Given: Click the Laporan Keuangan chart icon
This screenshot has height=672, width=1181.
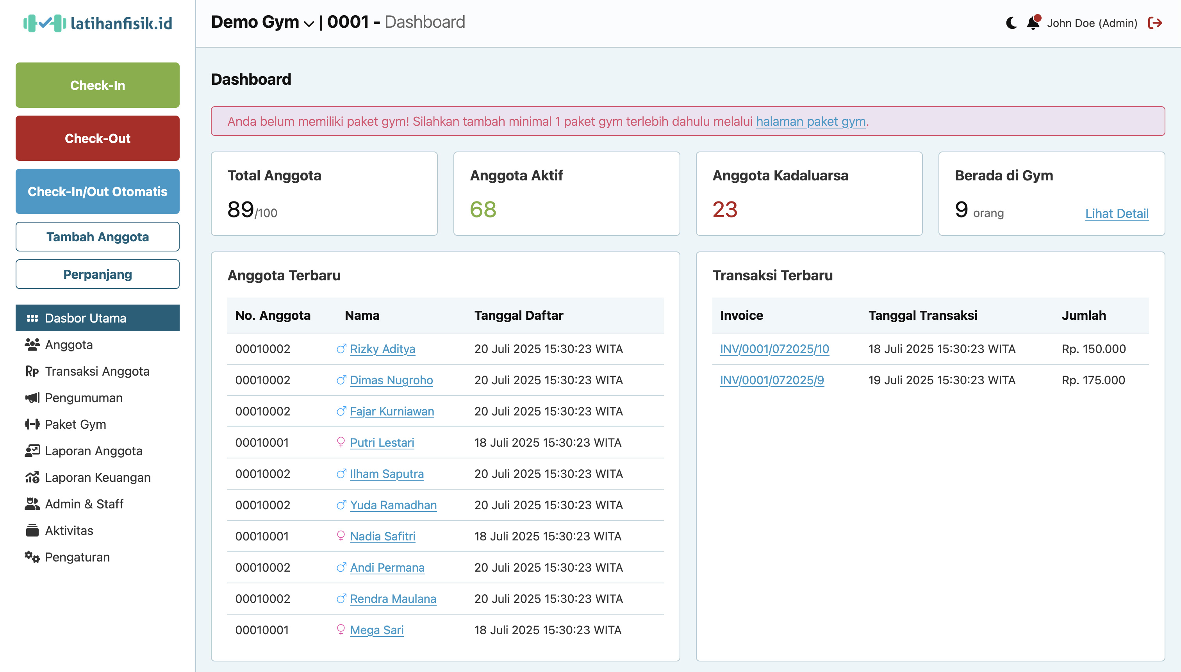Looking at the screenshot, I should (x=32, y=477).
